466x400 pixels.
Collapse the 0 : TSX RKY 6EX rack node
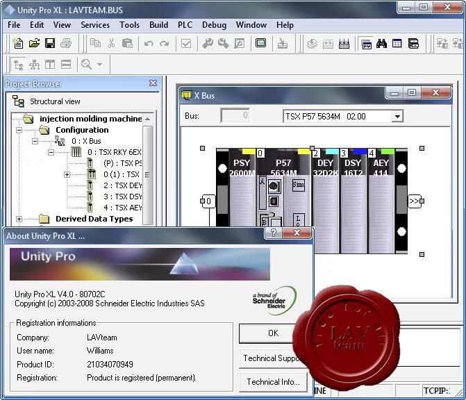pyautogui.click(x=51, y=153)
